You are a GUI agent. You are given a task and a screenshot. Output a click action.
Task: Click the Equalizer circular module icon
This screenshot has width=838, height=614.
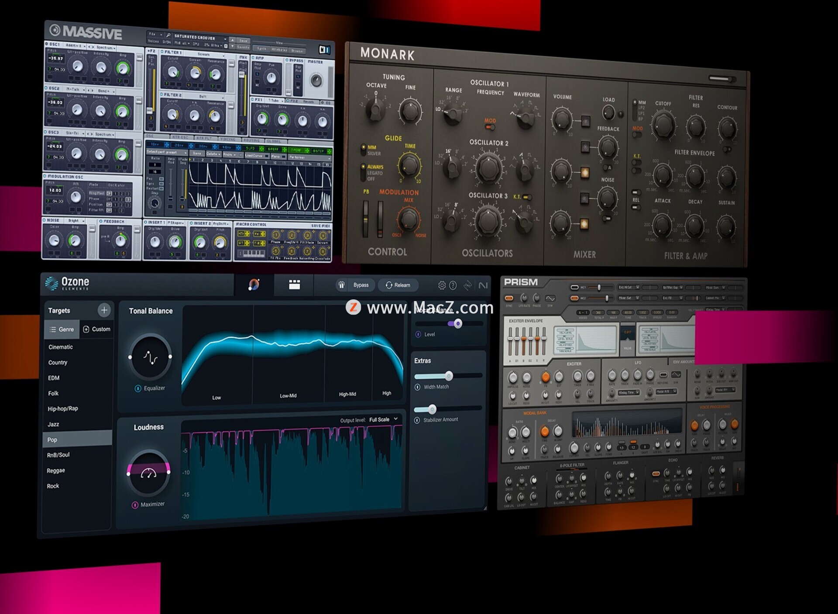[150, 357]
